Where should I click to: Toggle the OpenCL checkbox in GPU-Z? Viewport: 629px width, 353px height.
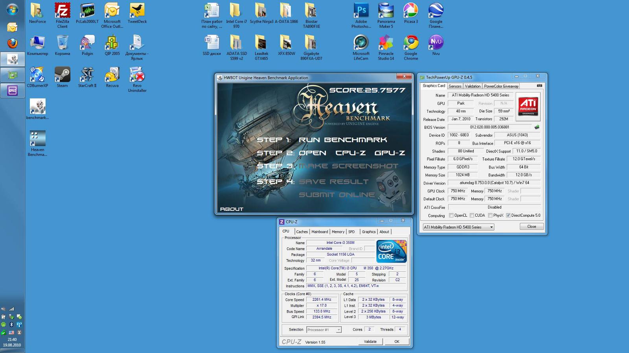tap(451, 215)
